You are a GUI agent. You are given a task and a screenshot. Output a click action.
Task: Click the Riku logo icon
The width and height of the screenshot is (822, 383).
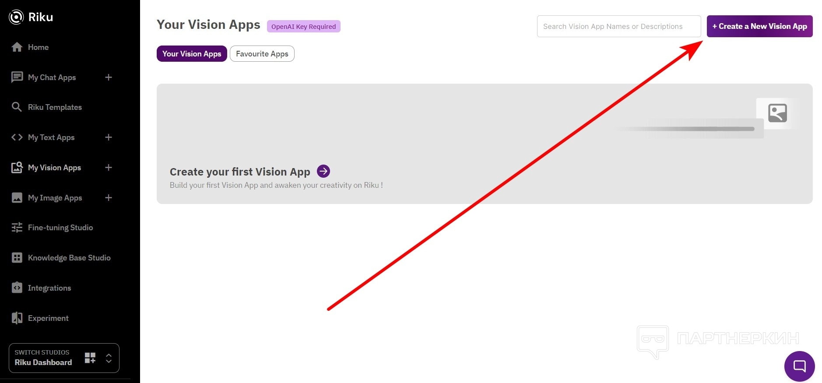pos(16,17)
